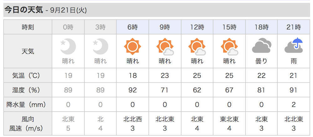Click the 時刻 row label
This screenshot has height=137, width=313.
click(x=28, y=27)
